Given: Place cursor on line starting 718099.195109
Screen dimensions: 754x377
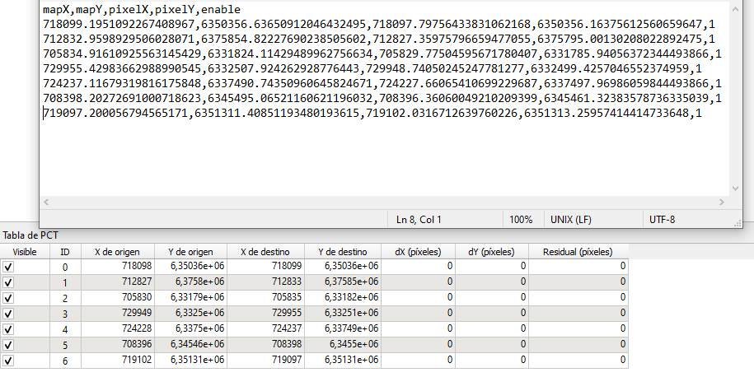Looking at the screenshot, I should pos(379,25).
